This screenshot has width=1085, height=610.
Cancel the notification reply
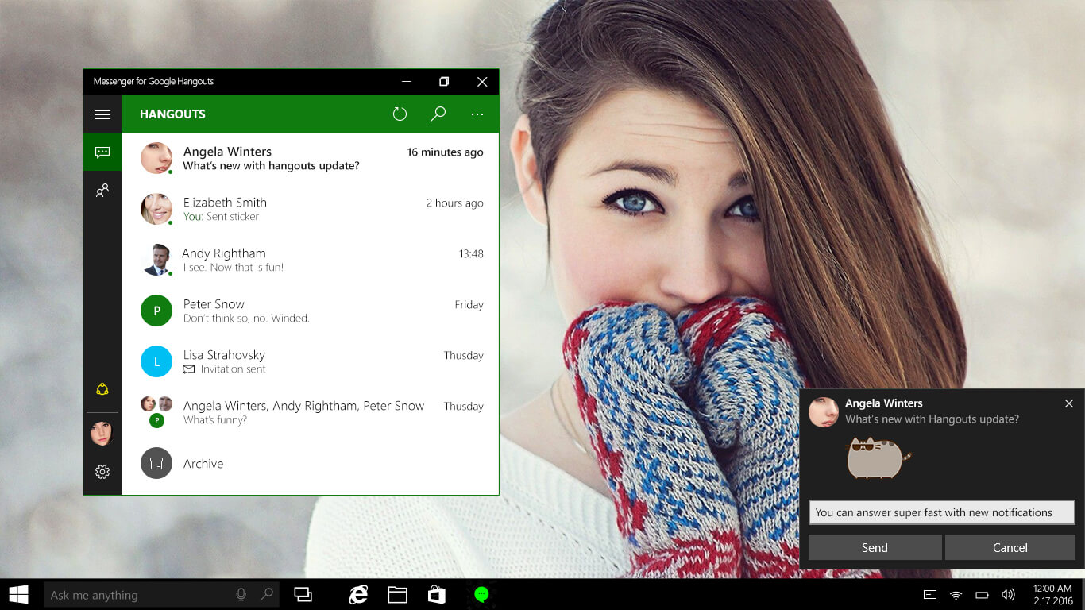pyautogui.click(x=1010, y=547)
